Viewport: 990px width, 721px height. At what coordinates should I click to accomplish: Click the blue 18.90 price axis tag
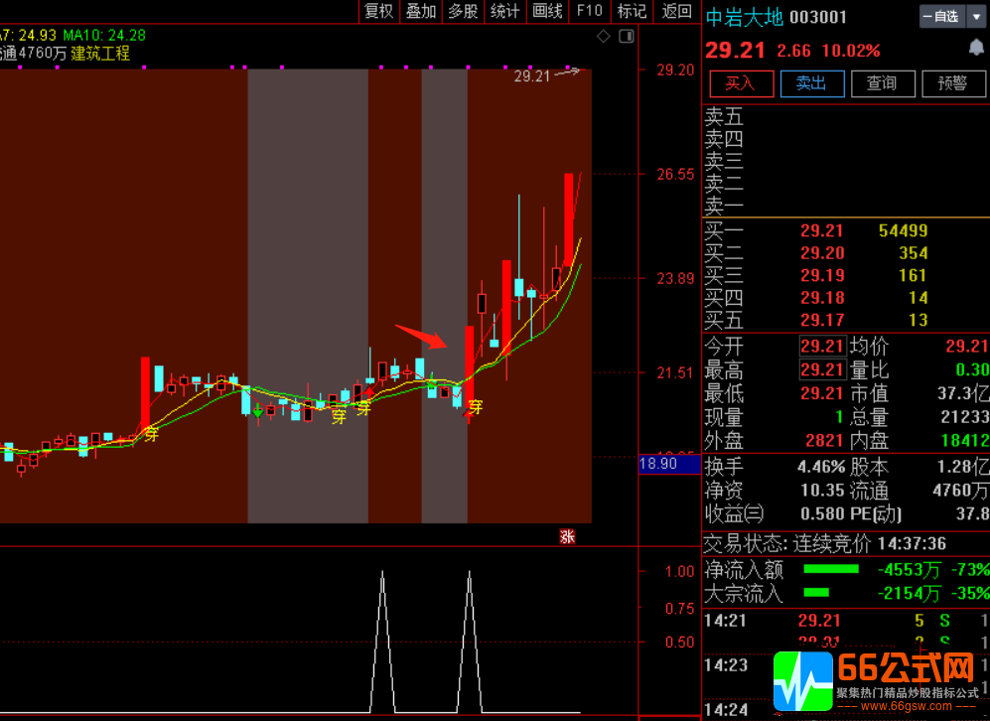668,464
